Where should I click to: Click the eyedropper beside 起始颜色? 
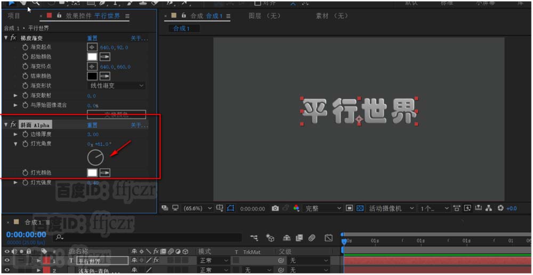(105, 57)
